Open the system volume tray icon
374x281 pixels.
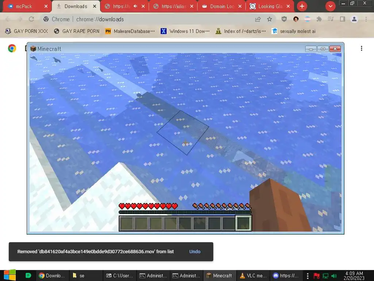point(335,276)
